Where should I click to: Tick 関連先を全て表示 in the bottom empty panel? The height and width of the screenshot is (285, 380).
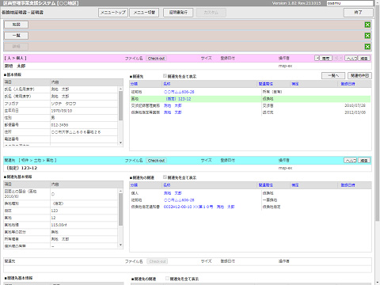pos(167,279)
